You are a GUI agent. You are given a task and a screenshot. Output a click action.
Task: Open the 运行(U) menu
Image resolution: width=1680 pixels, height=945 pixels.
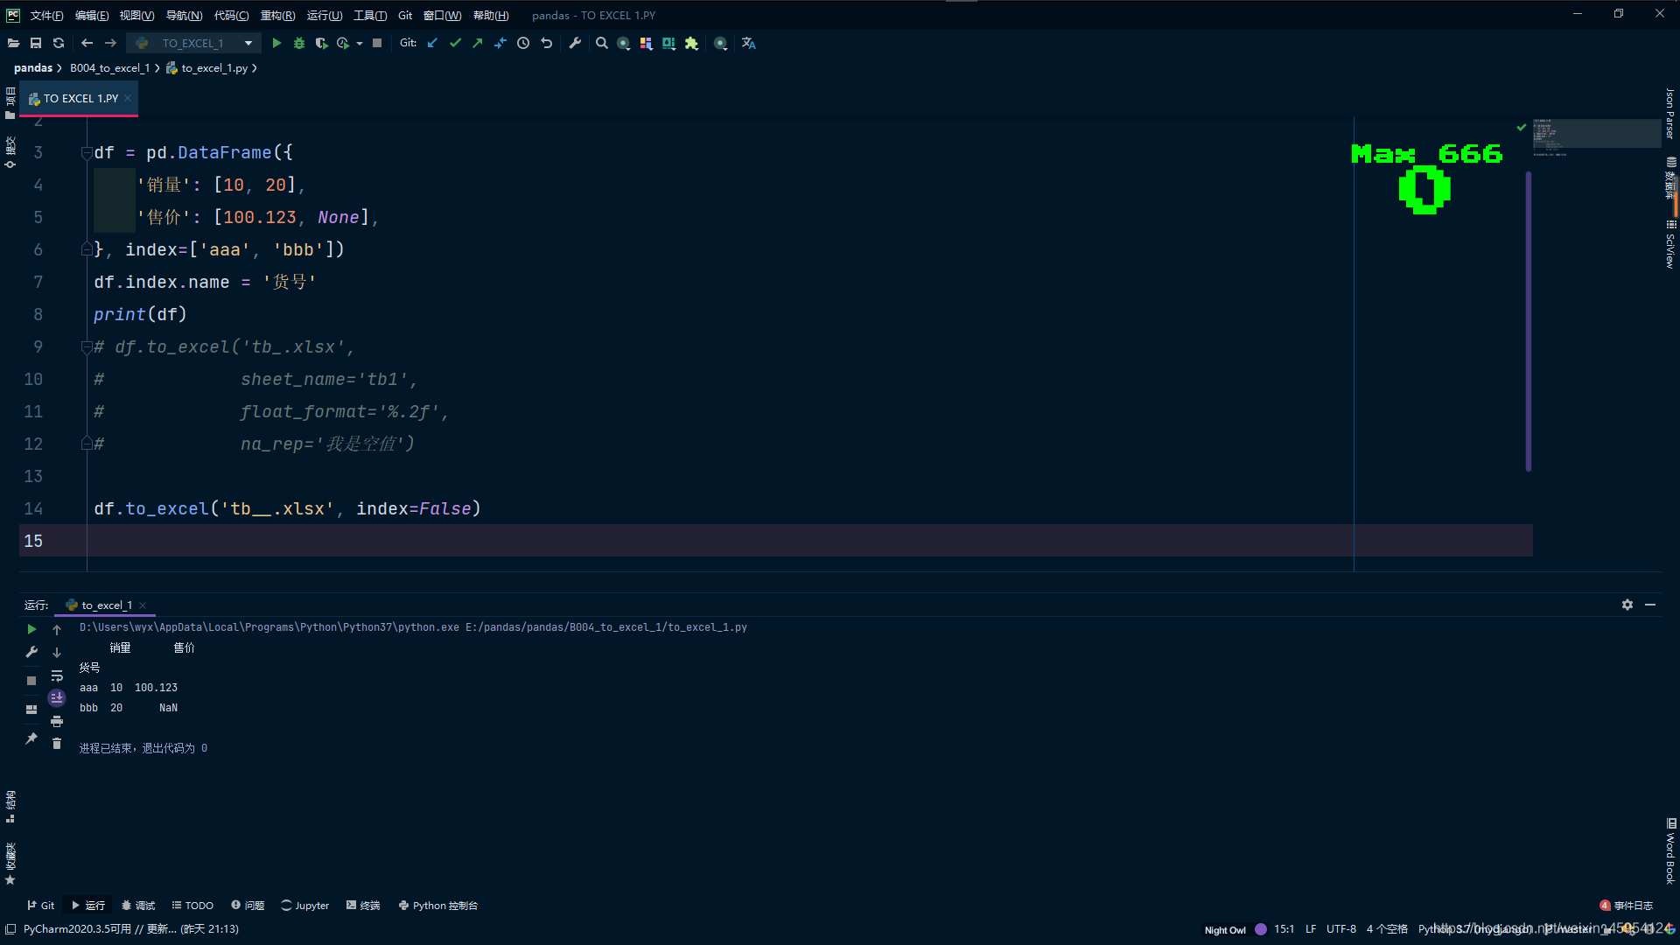(325, 16)
